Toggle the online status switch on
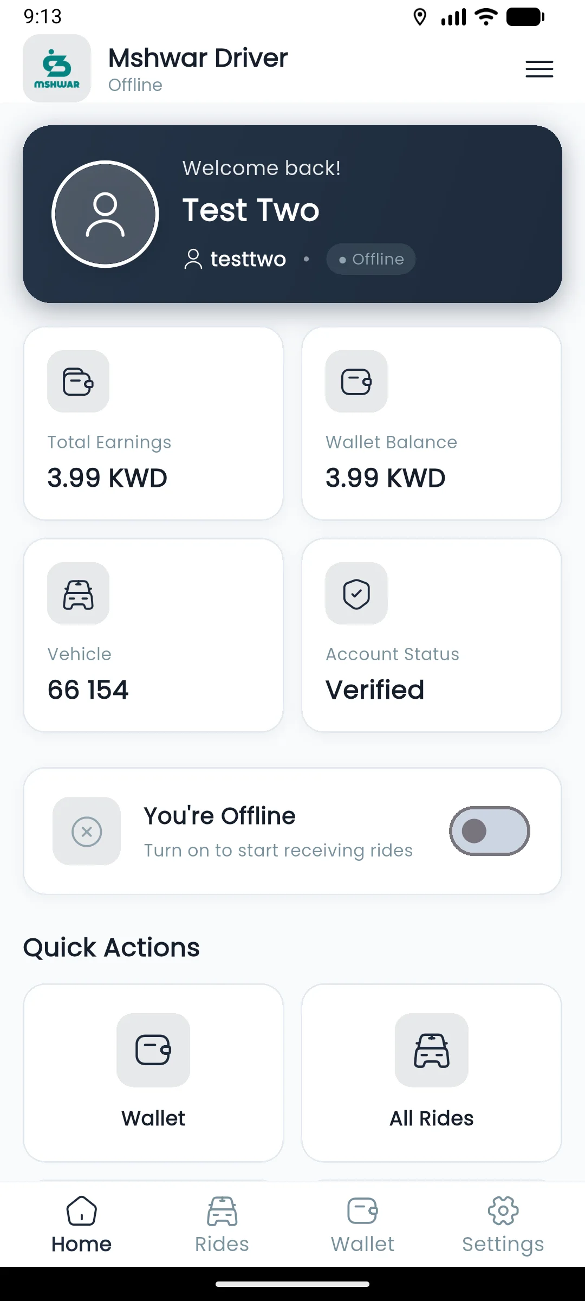 coord(489,831)
